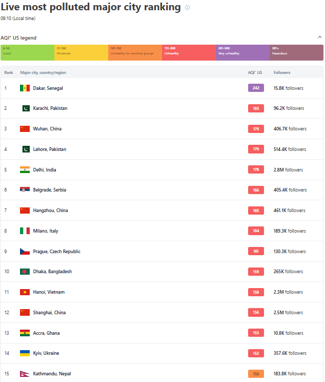Click the Vietnam flag icon
Image resolution: width=325 pixels, height=382 pixels.
coord(25,292)
